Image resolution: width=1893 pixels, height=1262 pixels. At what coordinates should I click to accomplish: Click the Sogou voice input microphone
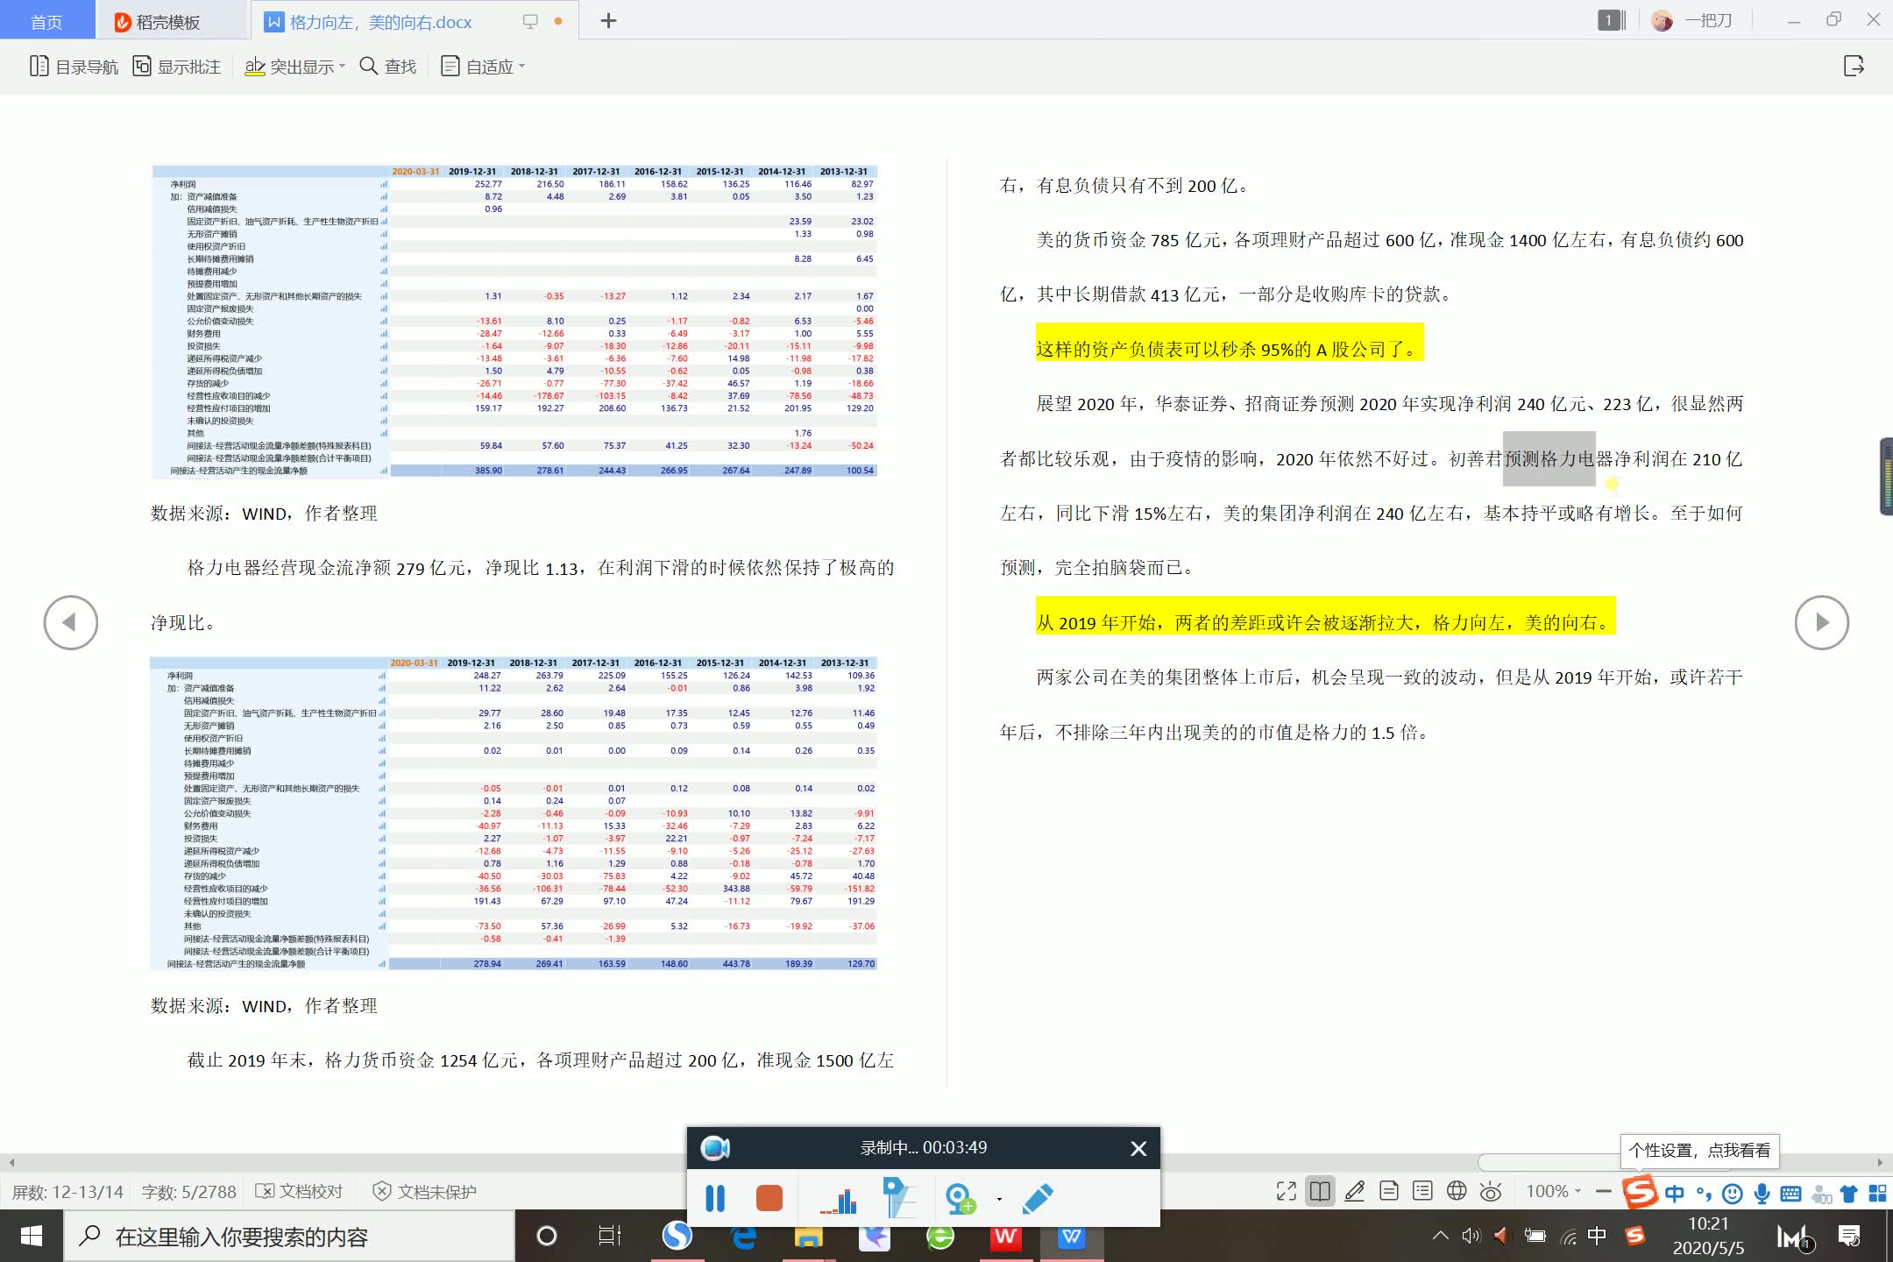point(1762,1193)
